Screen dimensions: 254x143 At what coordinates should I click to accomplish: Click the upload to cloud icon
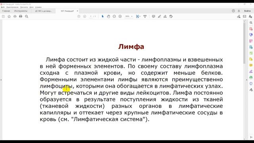tap(15, 16)
